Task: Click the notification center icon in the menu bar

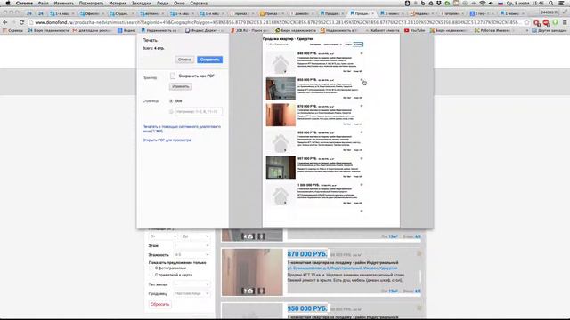Action: [x=561, y=3]
